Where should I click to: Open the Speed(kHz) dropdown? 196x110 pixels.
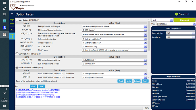click(x=193, y=37)
